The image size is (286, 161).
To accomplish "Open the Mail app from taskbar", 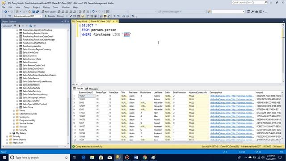I will [109, 157].
